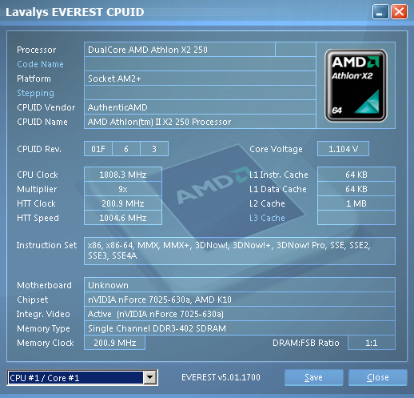Click the 200.9 MHz Memory Clock value
This screenshot has width=414, height=398.
pyautogui.click(x=114, y=343)
